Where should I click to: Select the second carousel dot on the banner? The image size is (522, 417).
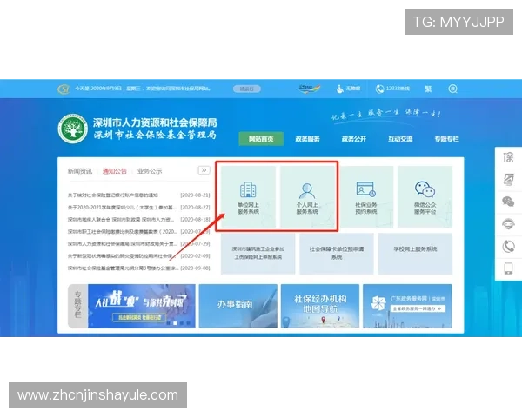pyautogui.click(x=175, y=323)
